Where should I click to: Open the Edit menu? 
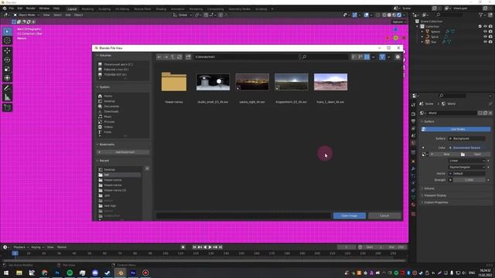point(20,8)
